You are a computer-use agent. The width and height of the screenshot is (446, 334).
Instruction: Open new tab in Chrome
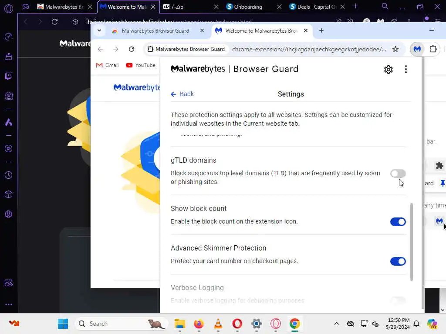321,30
